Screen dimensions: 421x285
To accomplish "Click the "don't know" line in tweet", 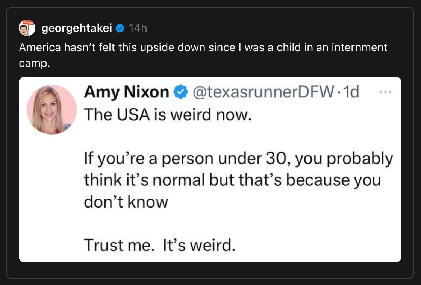I will 126,202.
